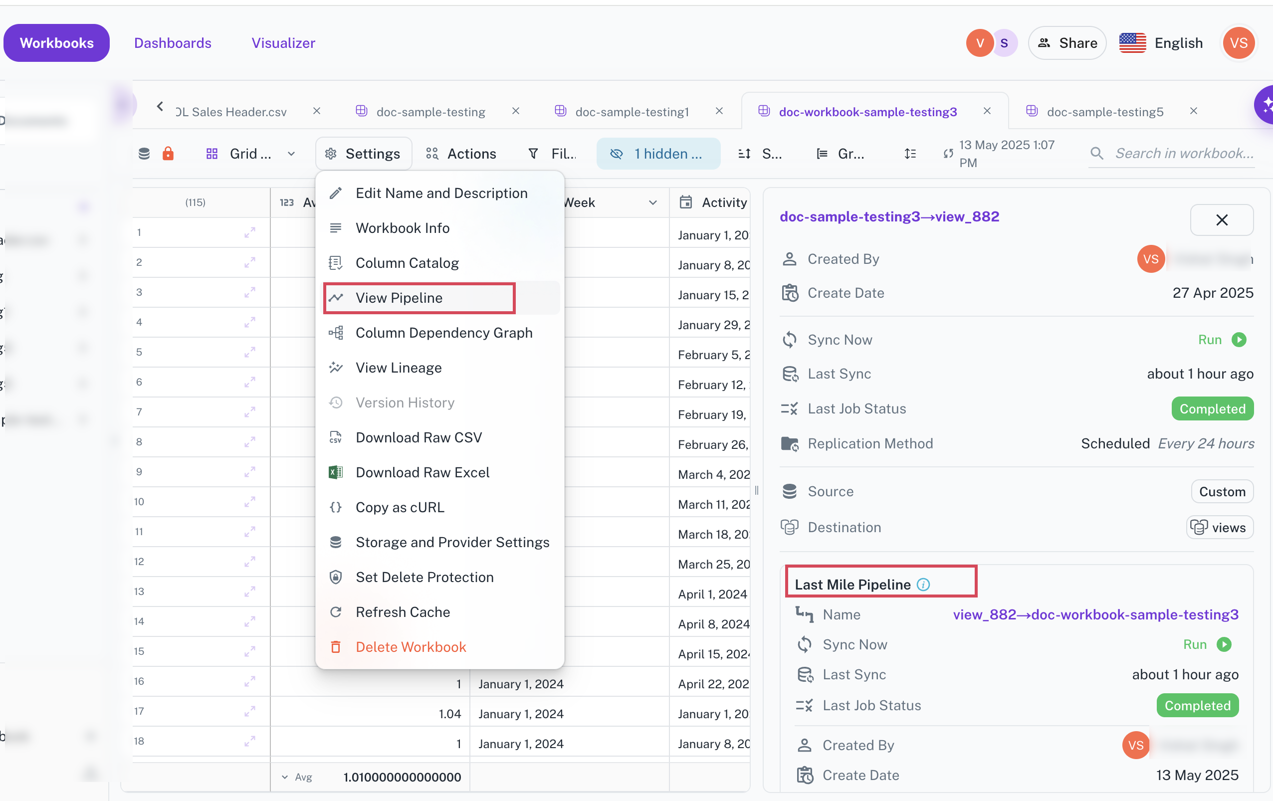This screenshot has height=801, width=1273.
Task: Expand the Week column header dropdown
Action: click(653, 202)
